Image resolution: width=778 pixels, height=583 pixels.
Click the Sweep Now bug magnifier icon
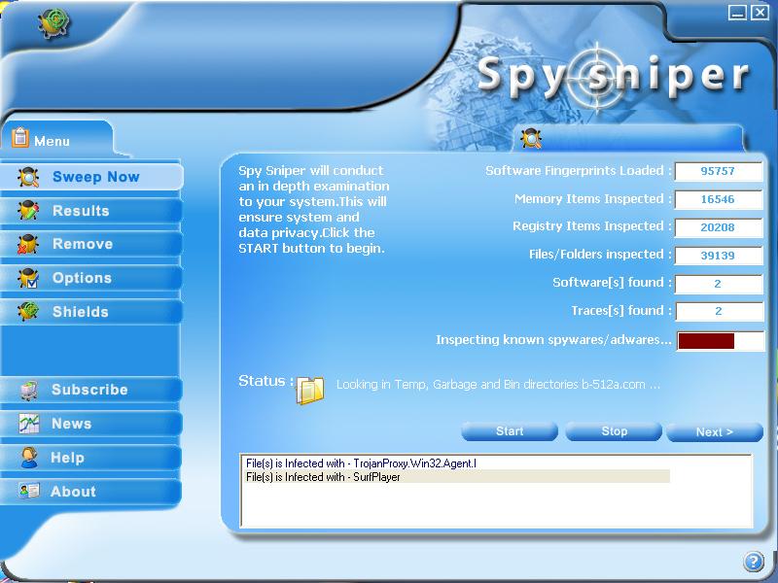tap(28, 177)
